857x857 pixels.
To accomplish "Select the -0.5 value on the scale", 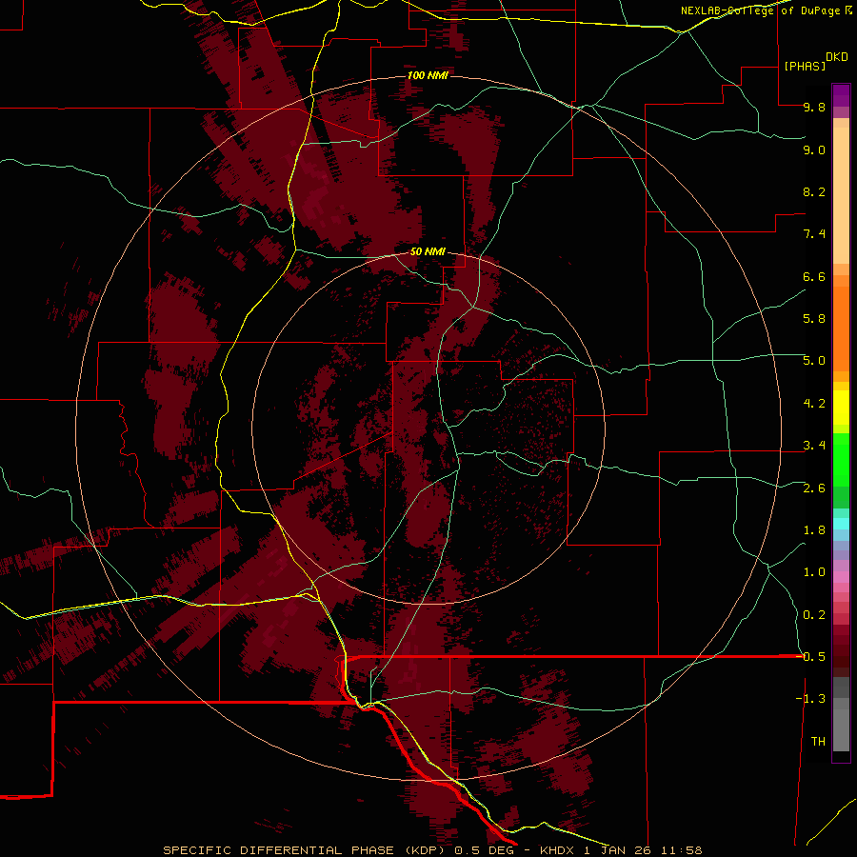I will pyautogui.click(x=810, y=657).
